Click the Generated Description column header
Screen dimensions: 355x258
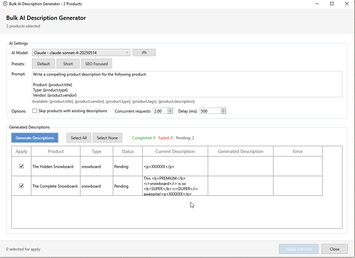click(240, 151)
